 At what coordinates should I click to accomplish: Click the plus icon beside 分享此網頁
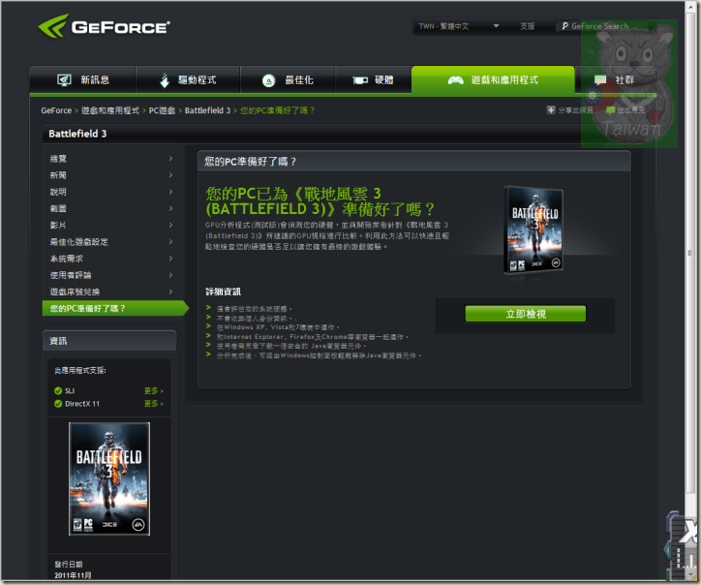tap(551, 110)
